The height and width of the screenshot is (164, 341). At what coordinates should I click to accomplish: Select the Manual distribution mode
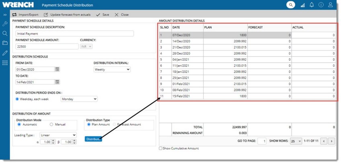click(51, 124)
